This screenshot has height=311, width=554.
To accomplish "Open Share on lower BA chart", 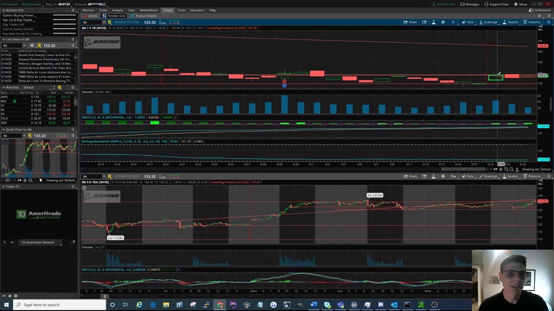I will pyautogui.click(x=410, y=176).
